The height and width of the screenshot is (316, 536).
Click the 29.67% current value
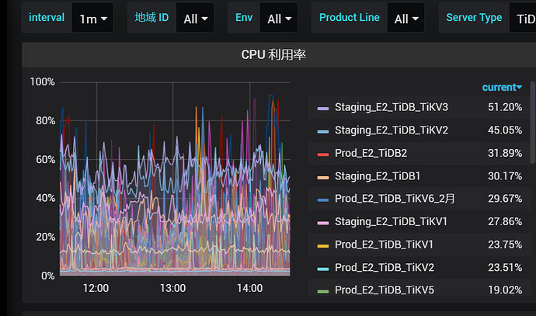pos(505,199)
